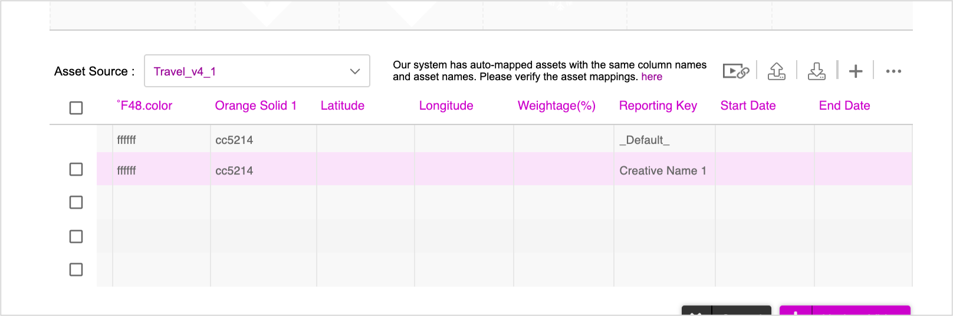Click the upload asset sheet icon
This screenshot has width=953, height=316.
pyautogui.click(x=777, y=71)
